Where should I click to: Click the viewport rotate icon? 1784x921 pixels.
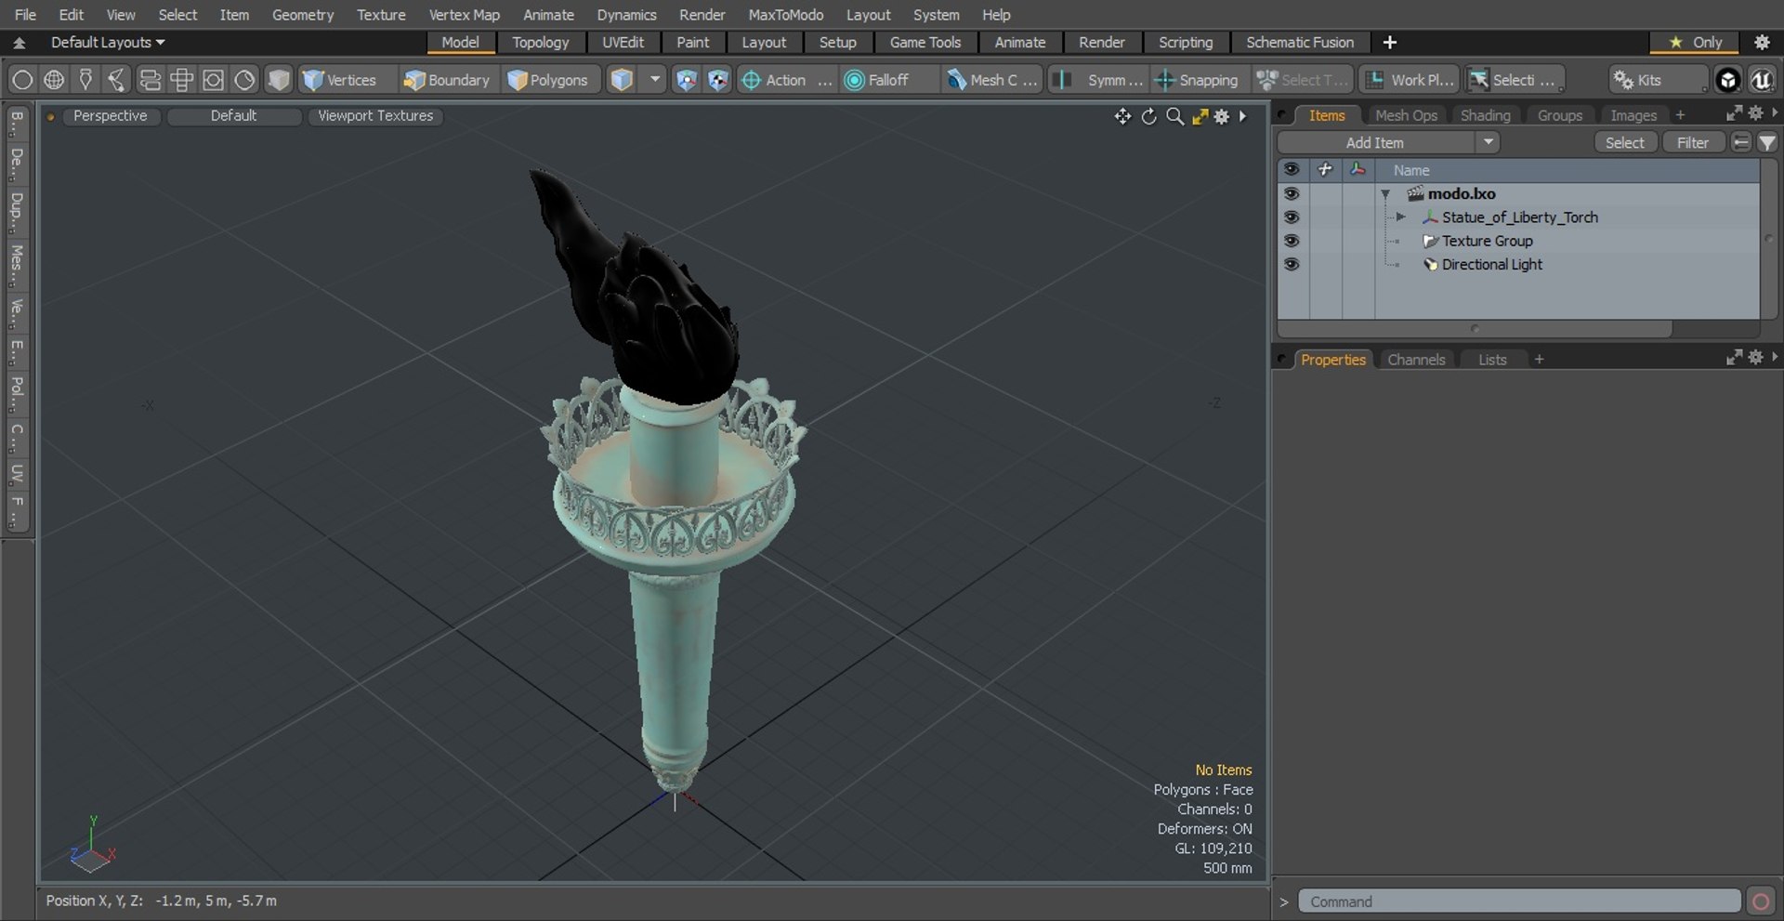pos(1148,116)
